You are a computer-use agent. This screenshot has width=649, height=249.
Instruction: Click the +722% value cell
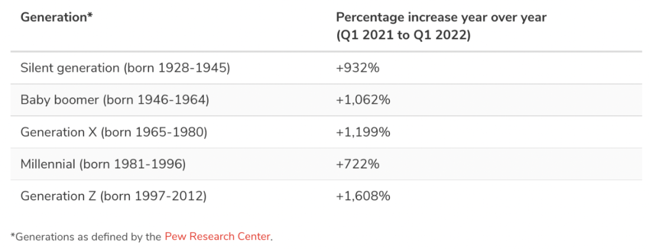pyautogui.click(x=358, y=164)
